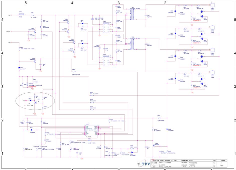Click resistor R854 68KΩ 1/10W
This screenshot has height=170, width=236.
coord(89,141)
